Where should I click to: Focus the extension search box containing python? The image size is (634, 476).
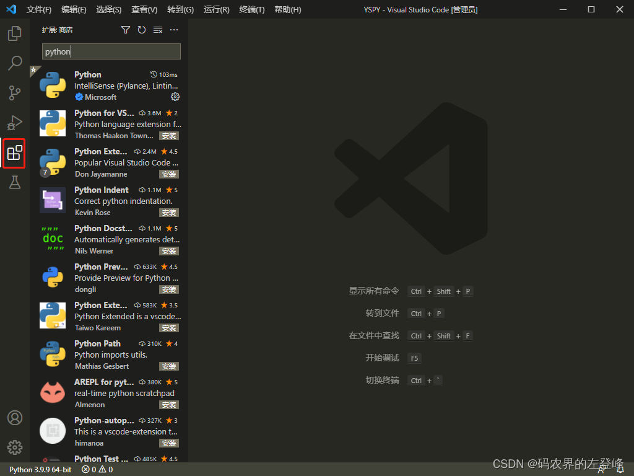click(x=111, y=51)
